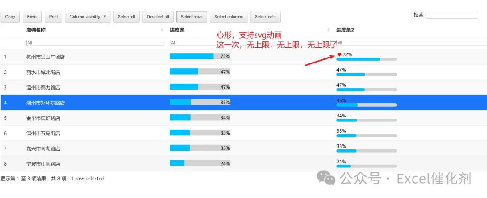Click the 24% progress bar of 宁波市江南路店
Viewport: 487px width, 198px height.
click(x=200, y=163)
